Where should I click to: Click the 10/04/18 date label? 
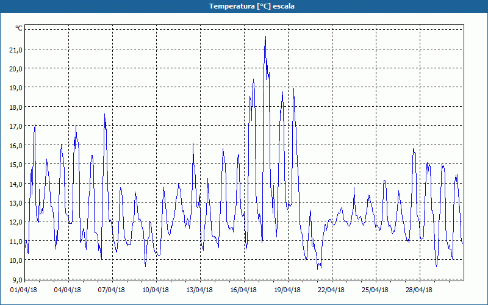[x=156, y=290]
